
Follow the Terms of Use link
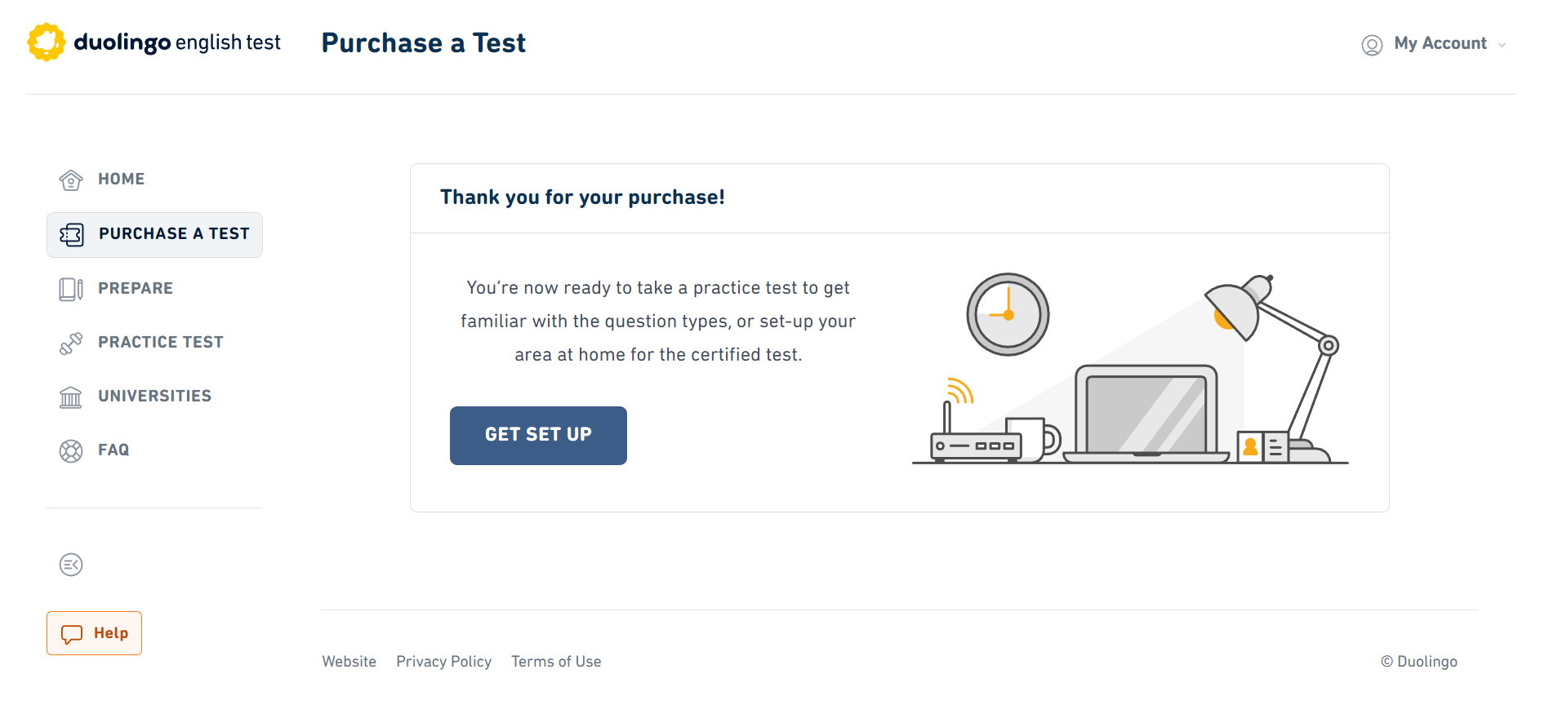click(x=556, y=662)
